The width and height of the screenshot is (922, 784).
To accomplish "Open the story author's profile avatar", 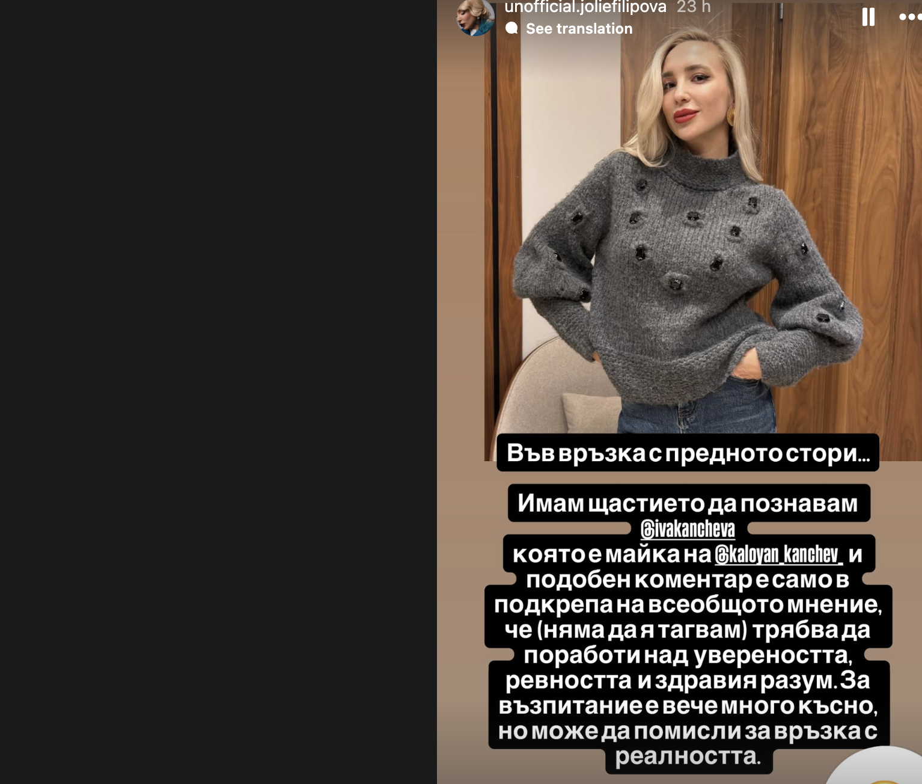I will 475,17.
